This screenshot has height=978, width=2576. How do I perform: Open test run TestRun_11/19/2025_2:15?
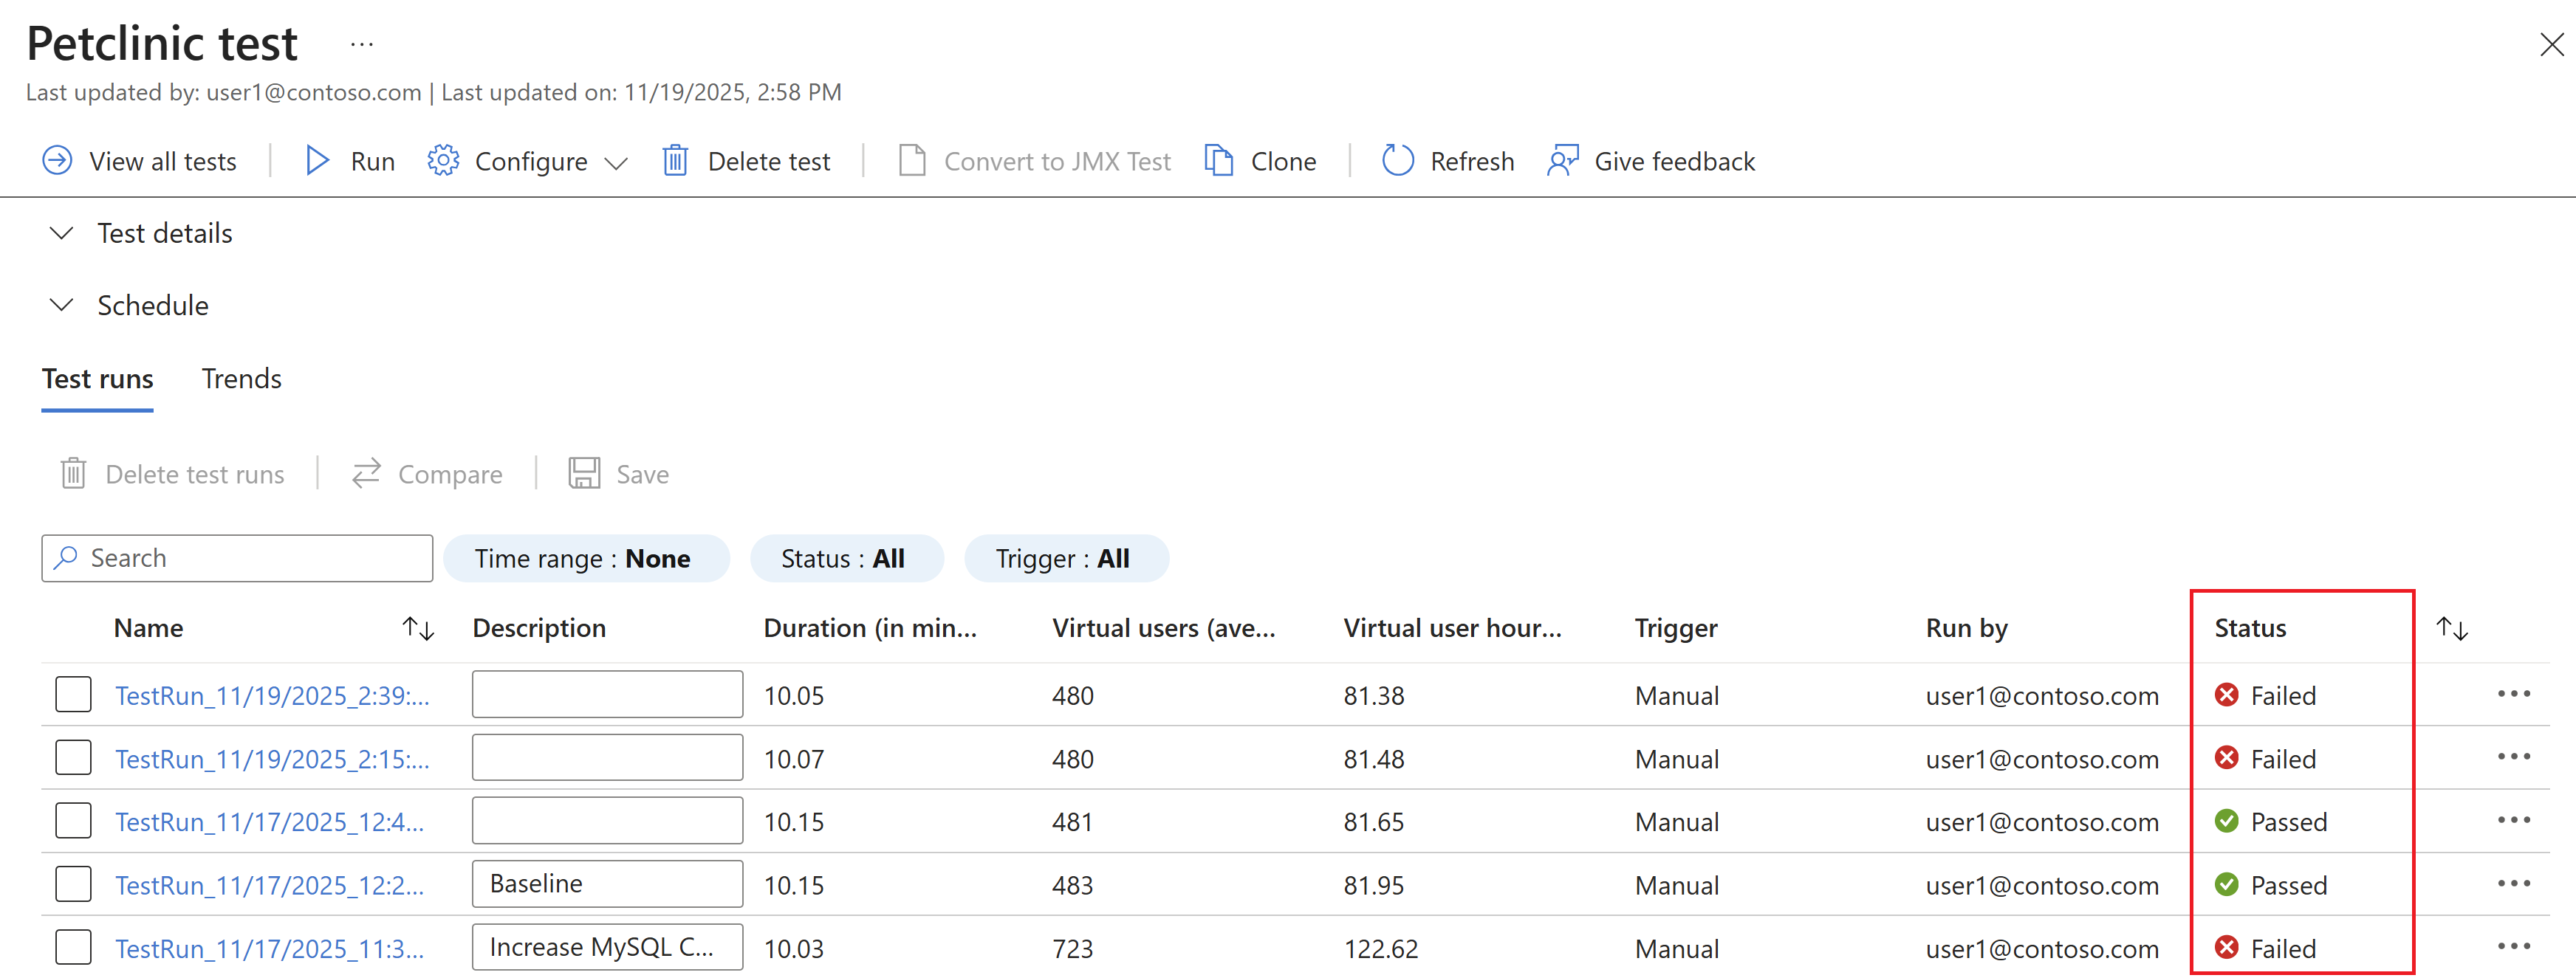[x=272, y=760]
